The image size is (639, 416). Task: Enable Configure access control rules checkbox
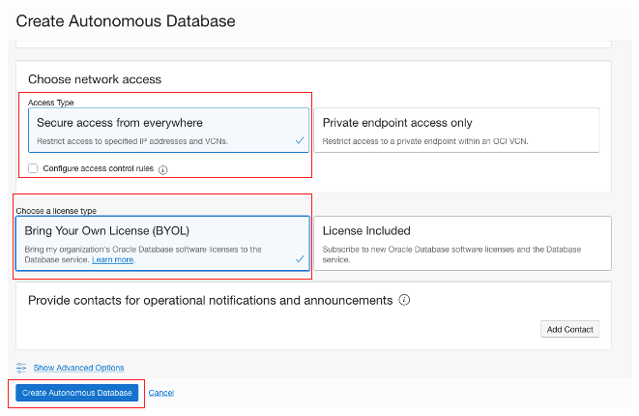[x=33, y=168]
